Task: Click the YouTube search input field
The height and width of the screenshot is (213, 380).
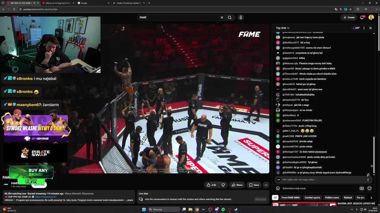Action: point(178,17)
